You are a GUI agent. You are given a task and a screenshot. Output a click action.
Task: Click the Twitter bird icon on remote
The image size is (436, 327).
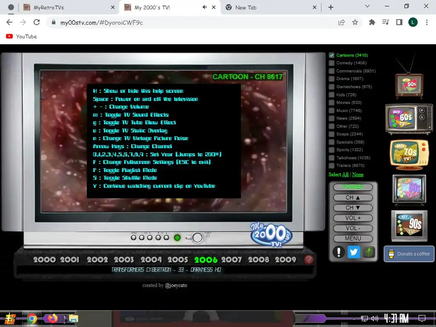(x=353, y=252)
